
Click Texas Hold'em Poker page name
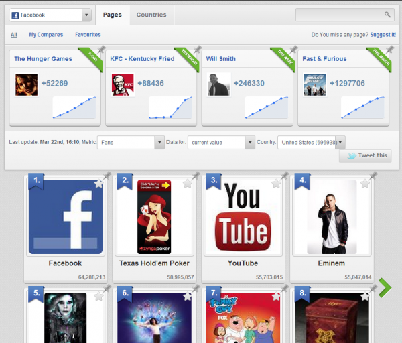click(154, 263)
